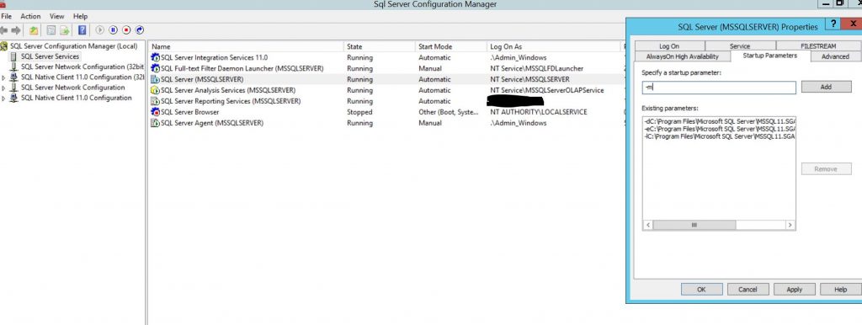The width and height of the screenshot is (862, 325).
Task: Select the -eC existing parameter entry
Action: (x=719, y=128)
